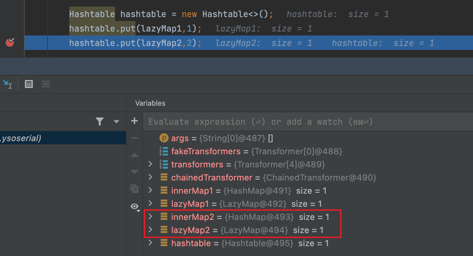Click the duplicate watch copy icon
473x256 pixels.
click(x=134, y=189)
